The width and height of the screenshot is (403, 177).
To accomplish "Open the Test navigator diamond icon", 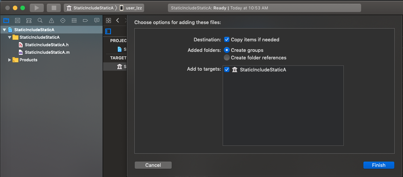I will tap(63, 20).
